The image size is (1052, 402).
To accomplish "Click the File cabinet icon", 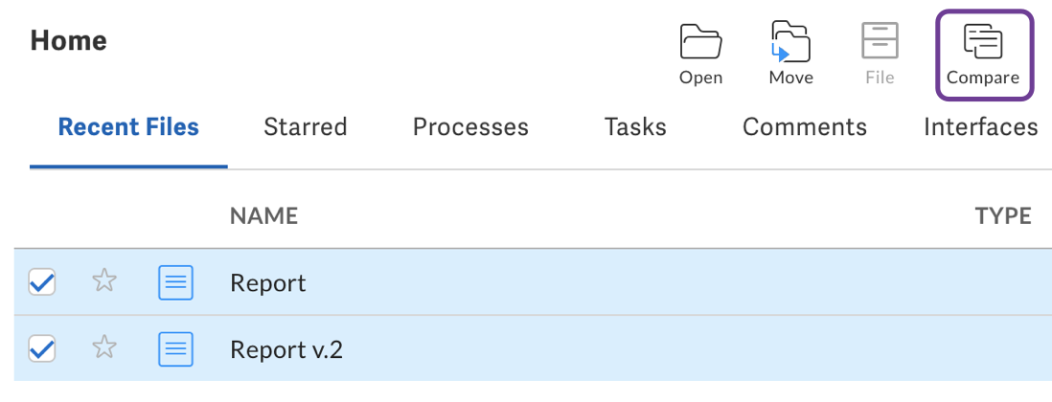I will [x=879, y=43].
